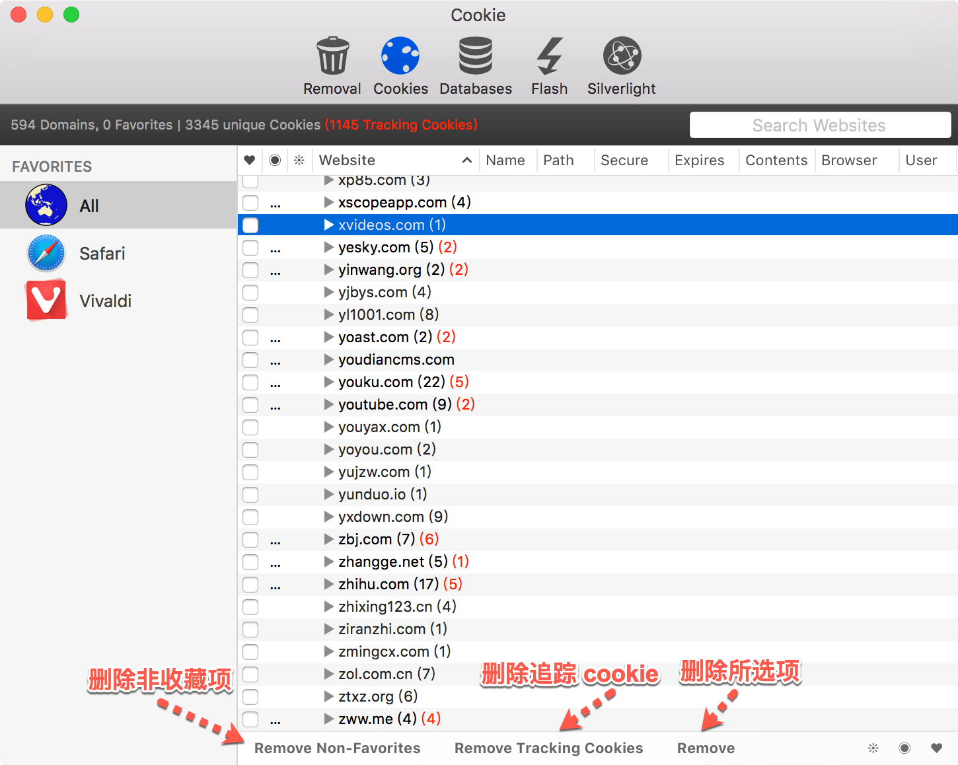This screenshot has width=958, height=765.
Task: Click Remove Non-Favorites button
Action: (x=337, y=748)
